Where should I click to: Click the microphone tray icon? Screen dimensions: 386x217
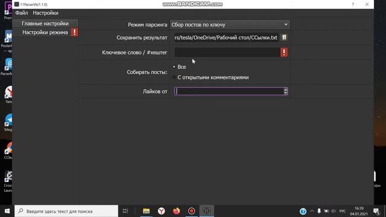[319, 211]
